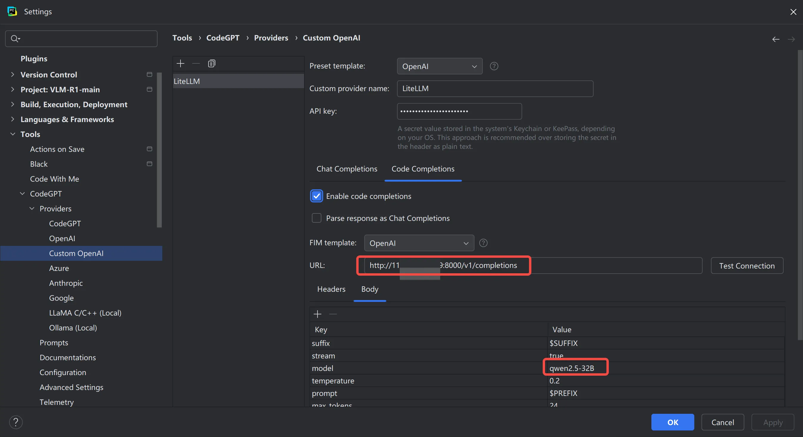Click the prompt value $PREFIX

[563, 393]
